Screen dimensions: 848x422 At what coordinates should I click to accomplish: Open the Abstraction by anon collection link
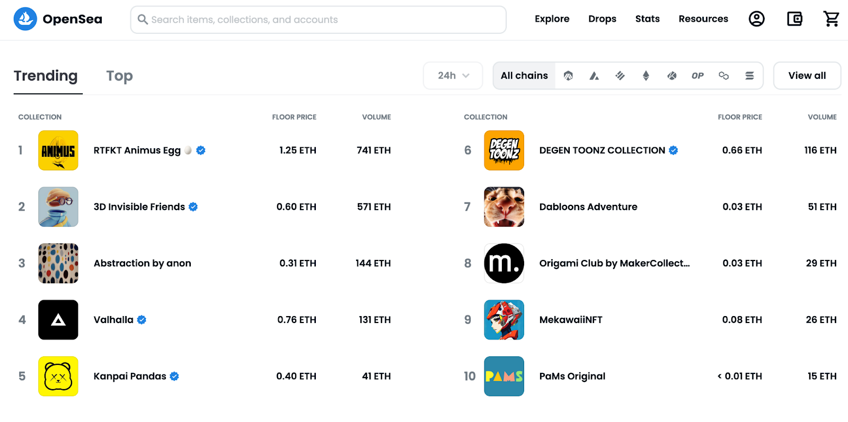point(142,263)
